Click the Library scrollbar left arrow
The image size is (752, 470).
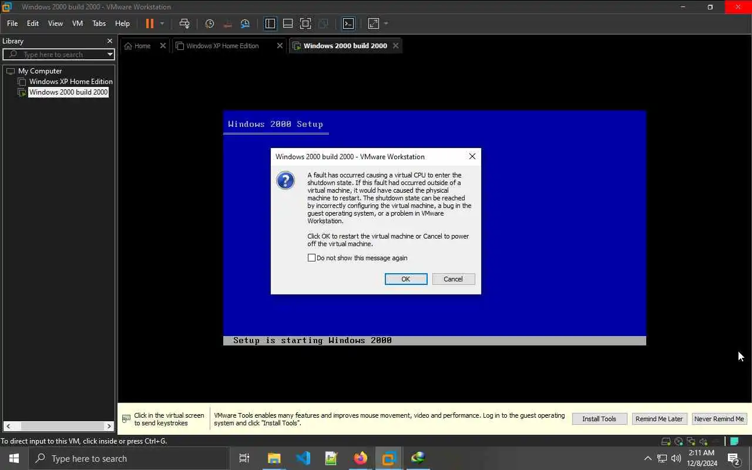8,426
